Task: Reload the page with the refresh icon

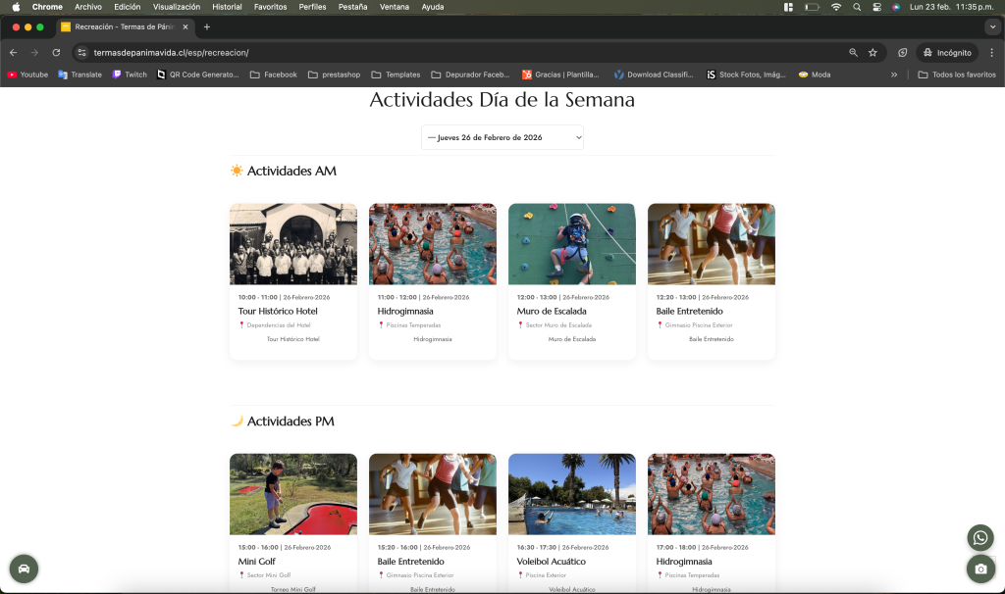Action: (x=56, y=53)
